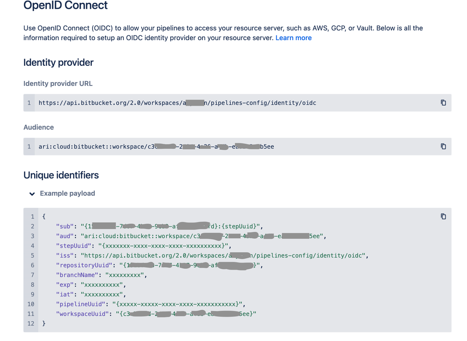
Task: Copy the Audience value
Action: coord(443,146)
